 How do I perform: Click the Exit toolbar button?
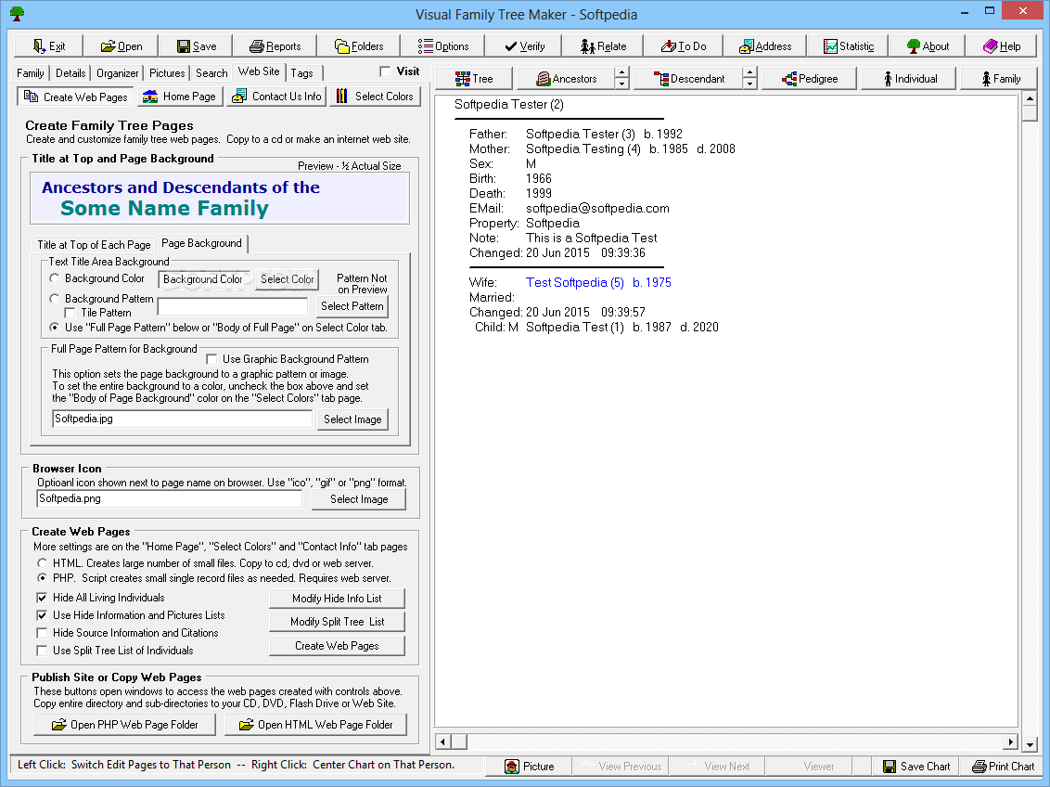click(49, 46)
